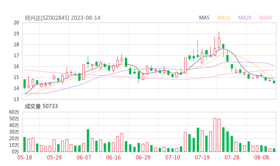The height and width of the screenshot is (166, 280).
Task: Click the 05-18 date axis label
Action: pos(25,157)
